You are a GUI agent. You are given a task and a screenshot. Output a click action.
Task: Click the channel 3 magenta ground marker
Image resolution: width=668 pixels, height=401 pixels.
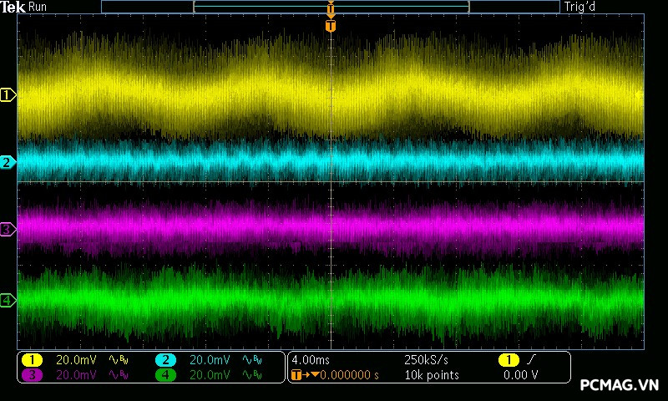pos(8,229)
